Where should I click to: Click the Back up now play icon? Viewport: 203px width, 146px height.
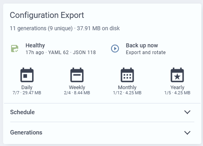pos(115,49)
